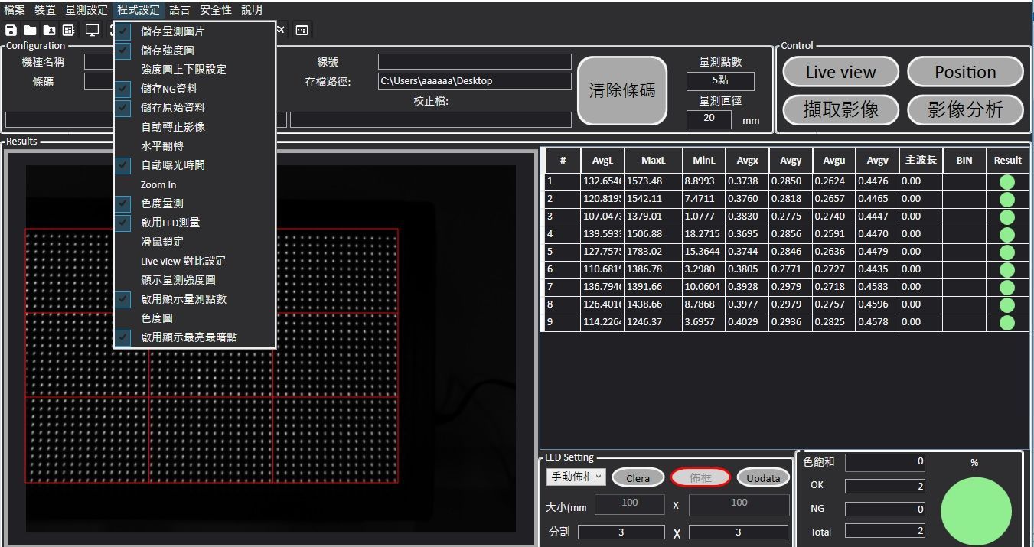Disable the 自動曝光時間 option
Image resolution: width=1034 pixels, height=547 pixels.
(x=172, y=165)
